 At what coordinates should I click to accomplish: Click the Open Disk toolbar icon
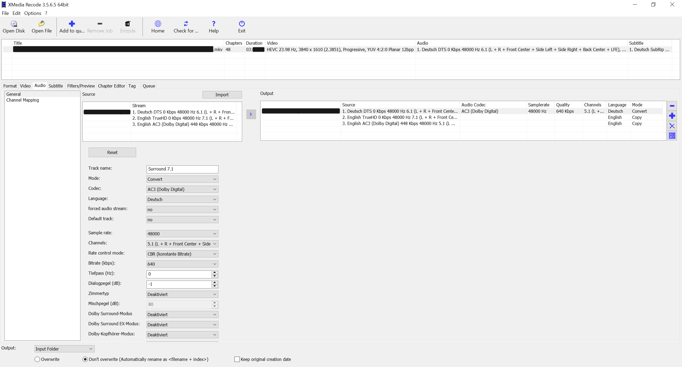(x=14, y=24)
